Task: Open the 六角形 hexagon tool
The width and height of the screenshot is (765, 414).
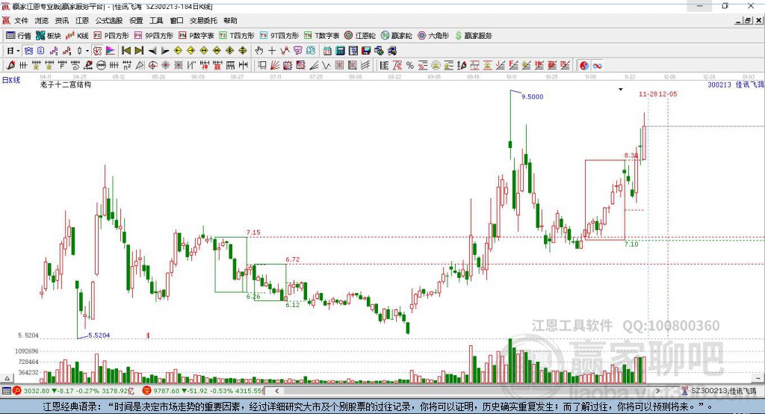Action: [433, 36]
